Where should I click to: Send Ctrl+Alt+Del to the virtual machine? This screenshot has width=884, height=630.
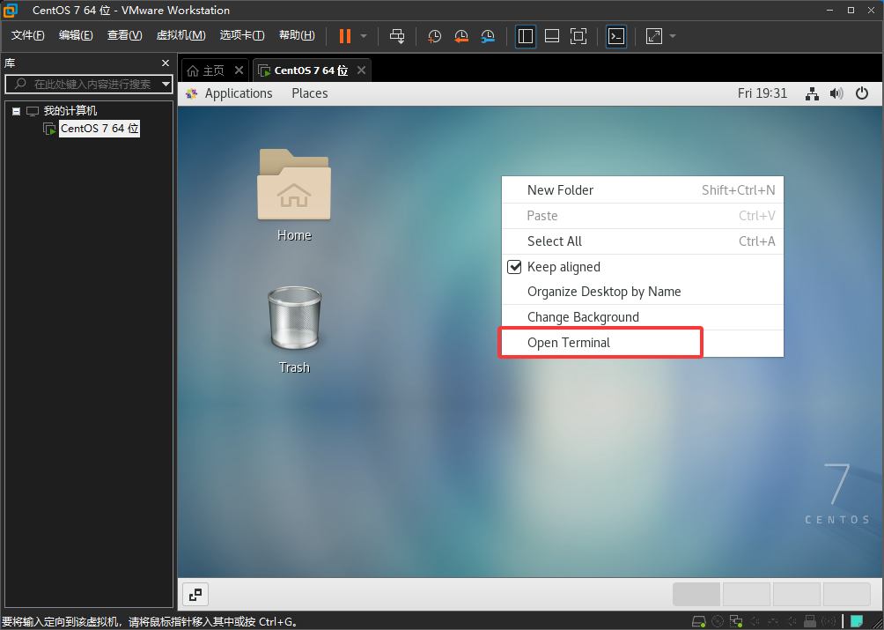point(397,36)
